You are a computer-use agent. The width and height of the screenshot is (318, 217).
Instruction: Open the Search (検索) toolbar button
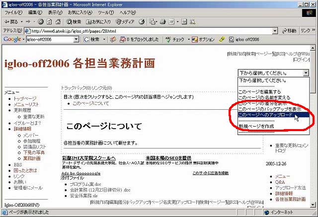74,22
